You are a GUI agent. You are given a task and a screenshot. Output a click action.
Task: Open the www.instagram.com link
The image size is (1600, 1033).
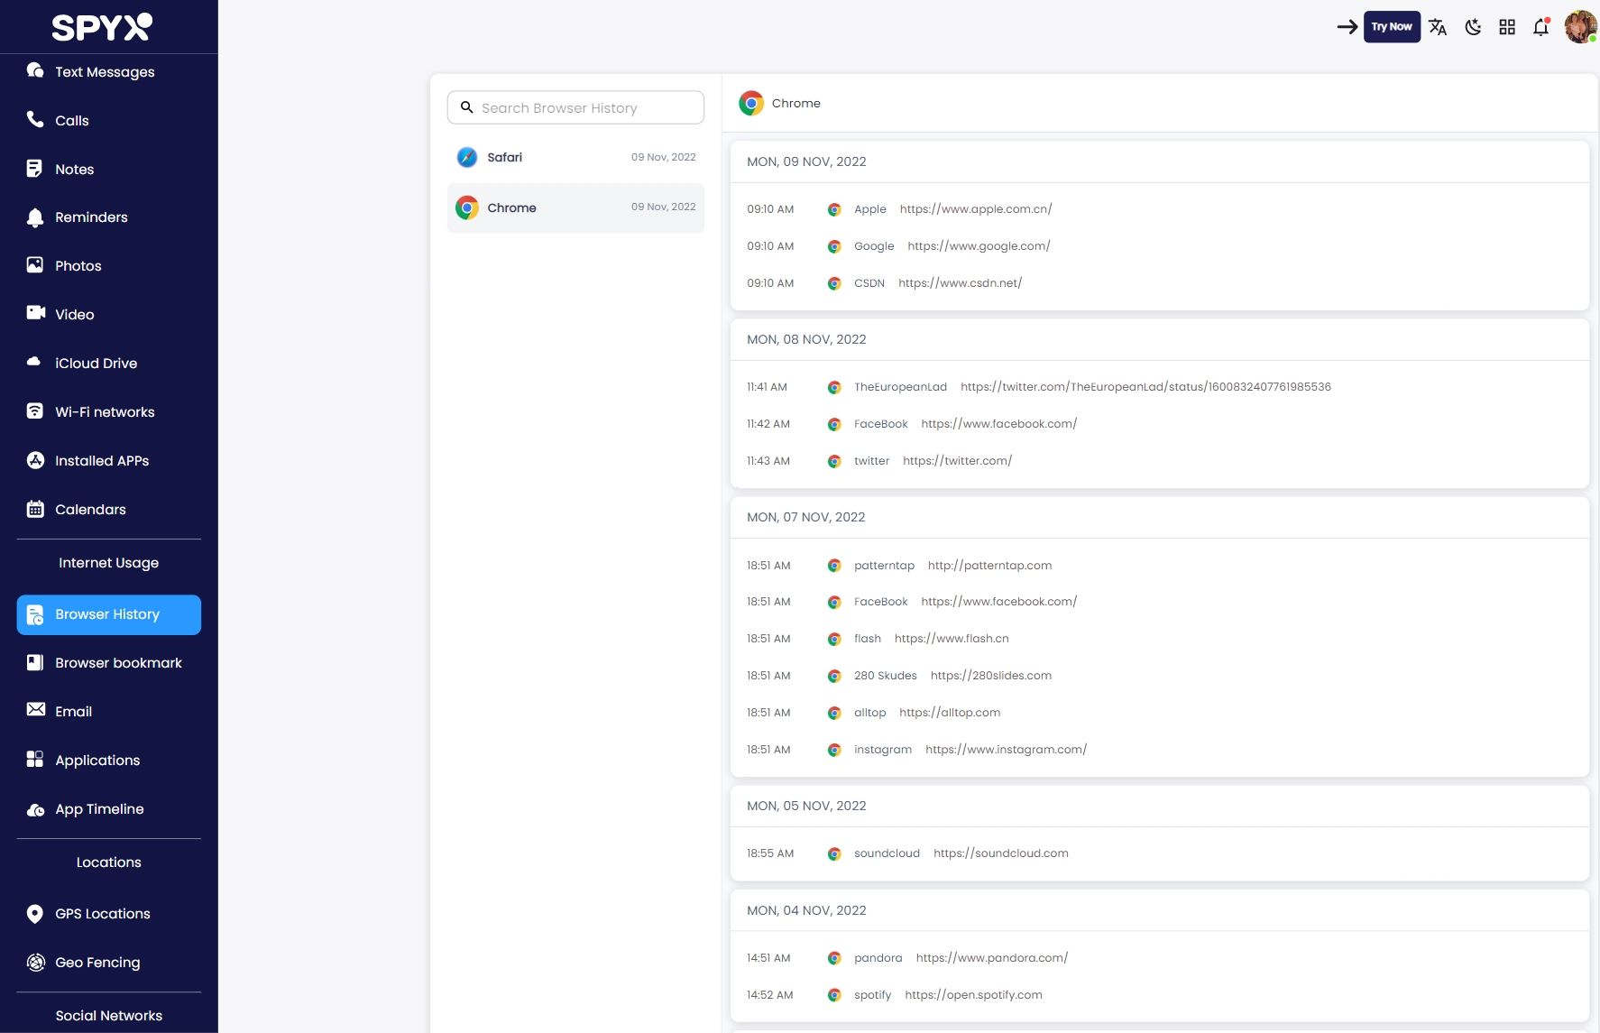pos(1006,749)
